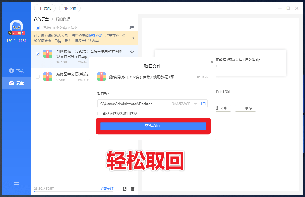
Task: Dismiss the yellow service agreement banner
Action: 132,38
